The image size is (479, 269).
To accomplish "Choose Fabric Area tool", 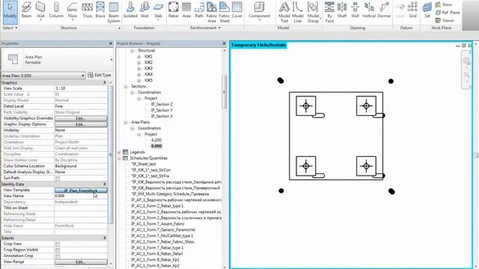I will coord(212,13).
